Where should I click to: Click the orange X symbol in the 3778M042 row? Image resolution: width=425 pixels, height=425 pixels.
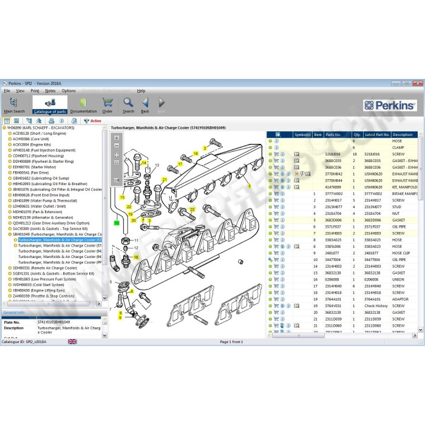pyautogui.click(x=296, y=174)
